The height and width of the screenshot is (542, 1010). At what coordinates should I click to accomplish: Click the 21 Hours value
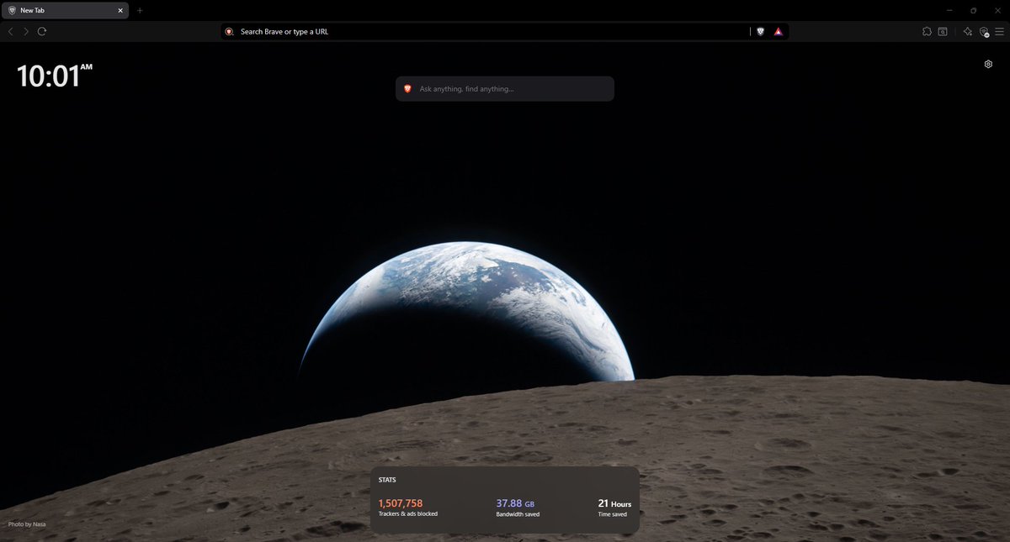[614, 503]
